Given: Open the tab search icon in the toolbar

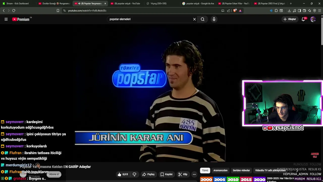Looking at the screenshot, I should (x=281, y=11).
